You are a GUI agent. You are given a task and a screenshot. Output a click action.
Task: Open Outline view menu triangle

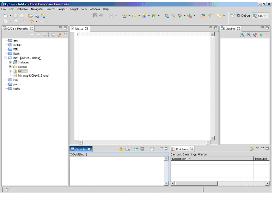tap(267, 34)
